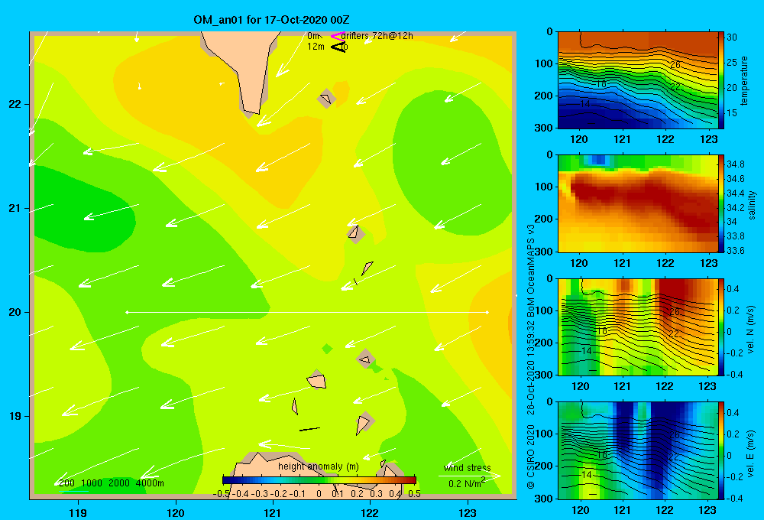Open the temperature depth section panel
764x520 pixels.
click(637, 80)
